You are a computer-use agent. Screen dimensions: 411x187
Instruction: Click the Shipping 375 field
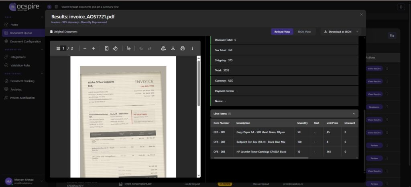[285, 60]
